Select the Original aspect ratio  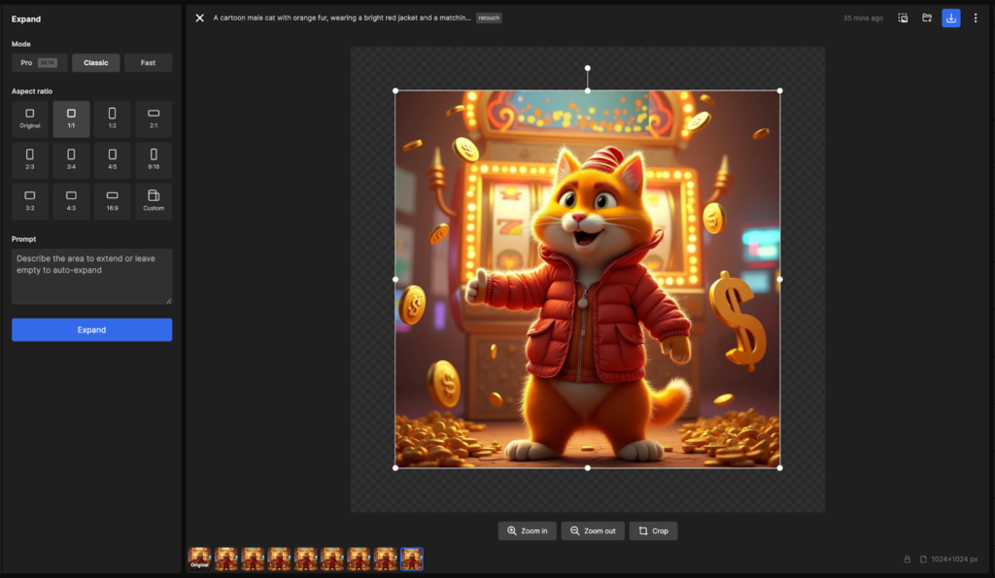pyautogui.click(x=30, y=119)
